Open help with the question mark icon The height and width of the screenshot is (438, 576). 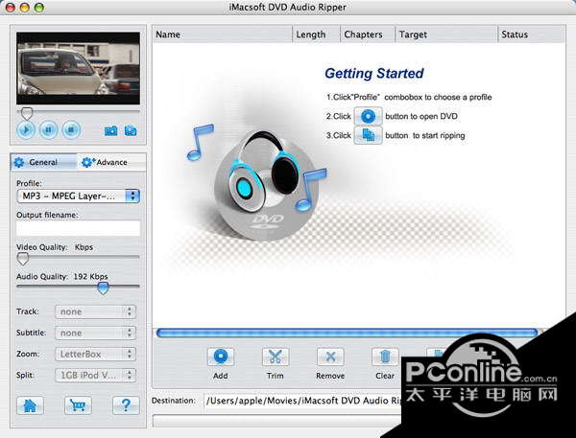pyautogui.click(x=126, y=405)
